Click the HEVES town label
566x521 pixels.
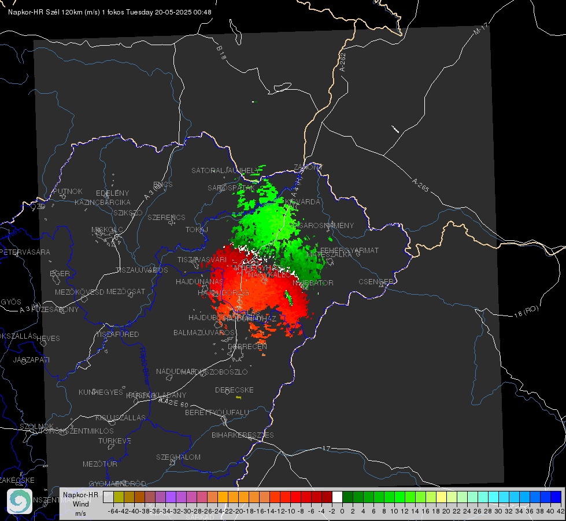pyautogui.click(x=48, y=339)
